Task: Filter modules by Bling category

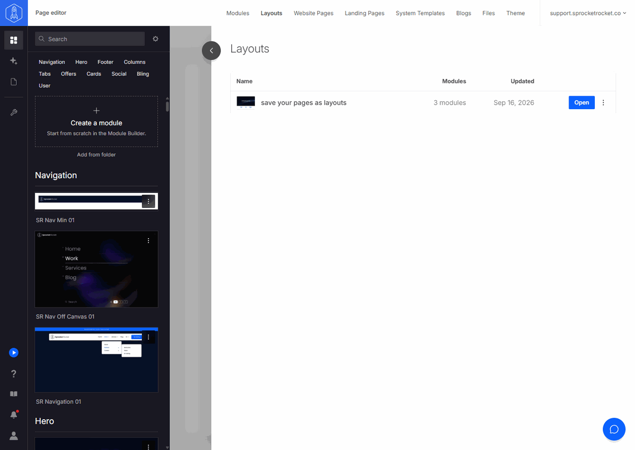Action: (143, 74)
